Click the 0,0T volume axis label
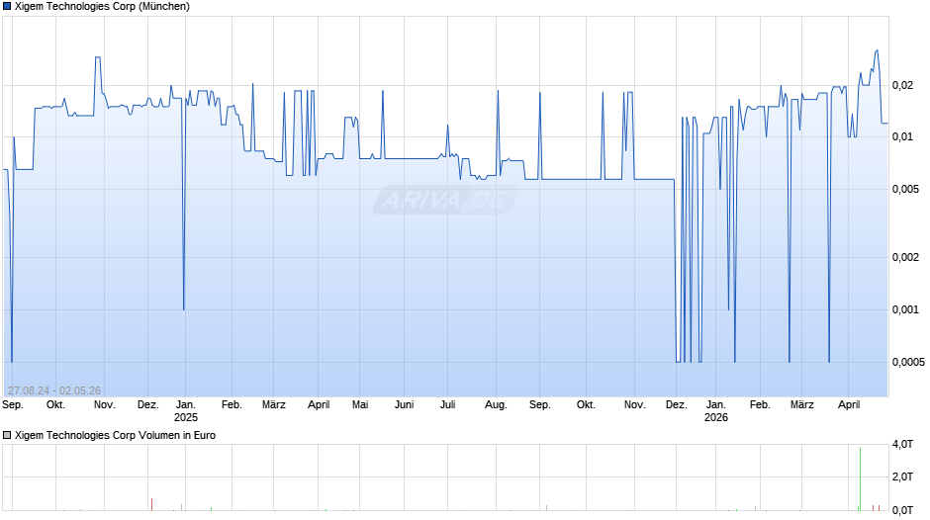This screenshot has width=930, height=520. 902,510
